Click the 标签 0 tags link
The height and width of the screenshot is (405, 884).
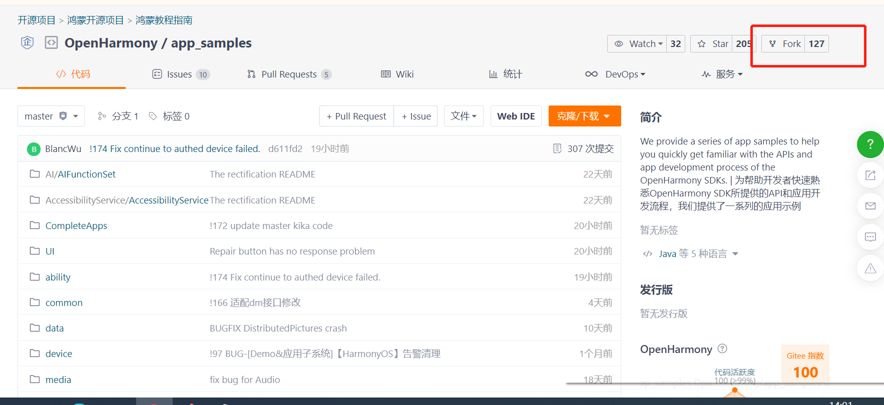coord(176,116)
